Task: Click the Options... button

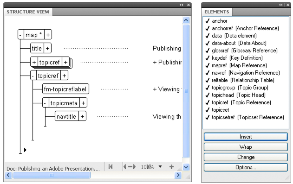Action: coord(246,167)
